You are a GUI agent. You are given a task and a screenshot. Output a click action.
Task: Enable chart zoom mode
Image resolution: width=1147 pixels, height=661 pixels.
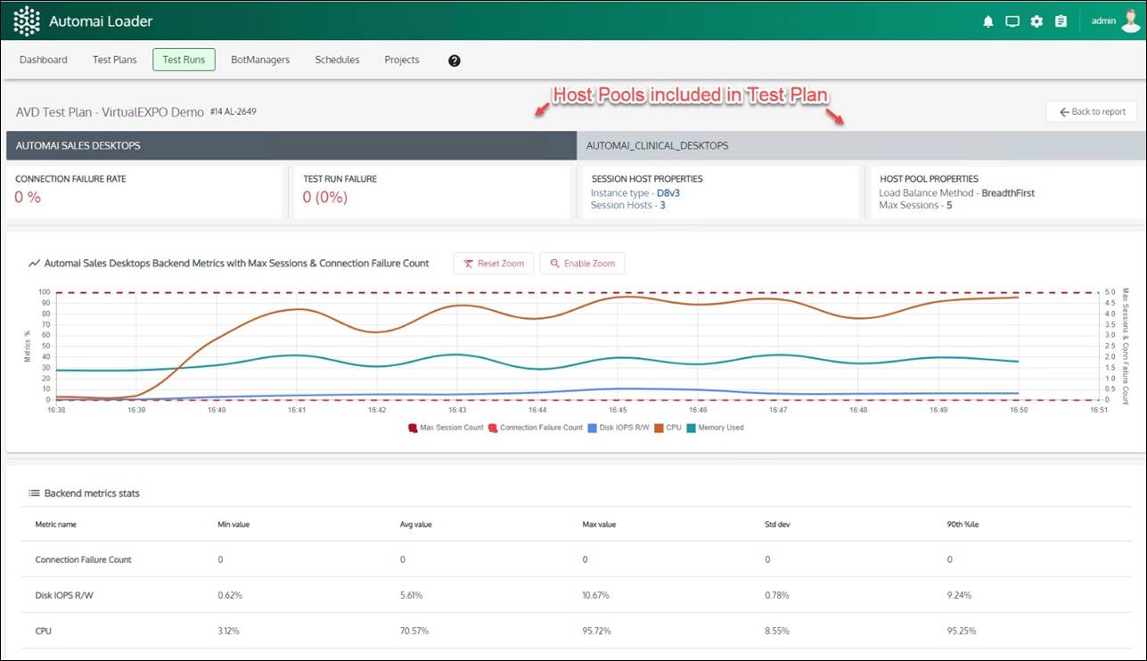583,263
